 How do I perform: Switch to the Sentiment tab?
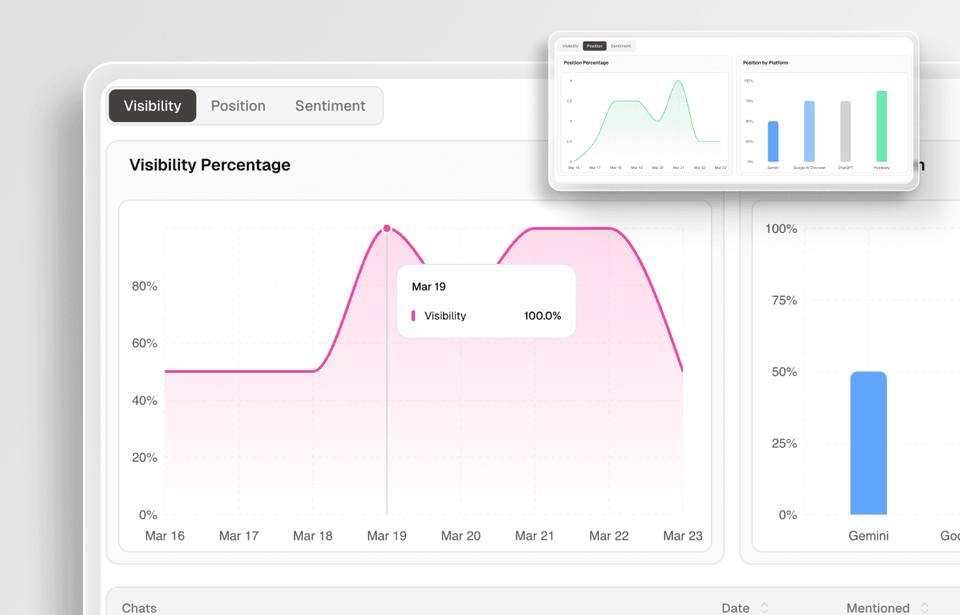[x=330, y=105]
